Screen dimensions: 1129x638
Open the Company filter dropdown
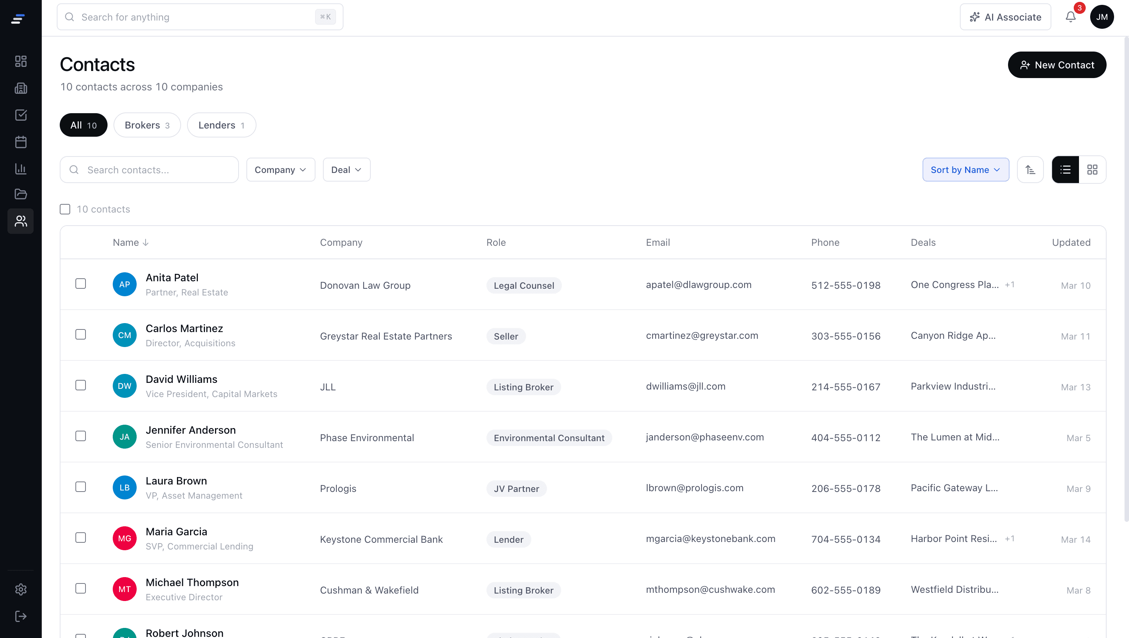click(x=280, y=170)
